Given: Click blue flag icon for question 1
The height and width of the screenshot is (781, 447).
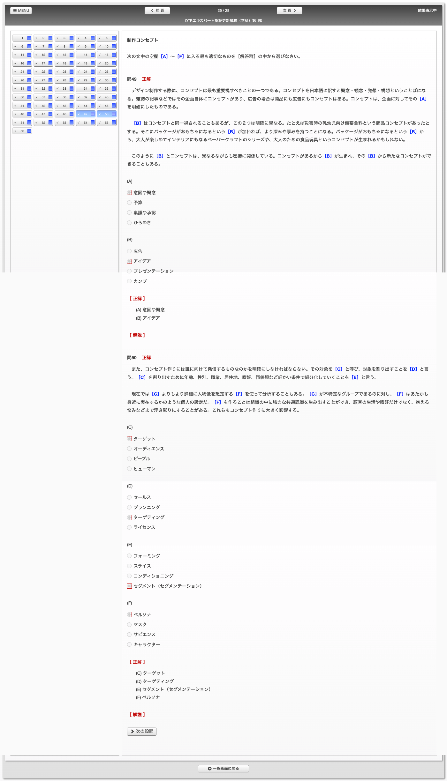Looking at the screenshot, I should tap(29, 38).
